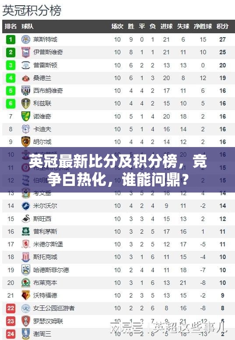Open the 桑德兰 red-white crest
This screenshot has width=235, height=340.
(x=25, y=78)
